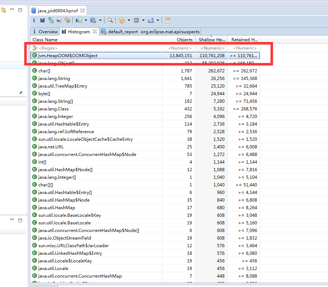Open the Thread Overview gear icon
The image size is (328, 287).
pyautogui.click(x=67, y=20)
